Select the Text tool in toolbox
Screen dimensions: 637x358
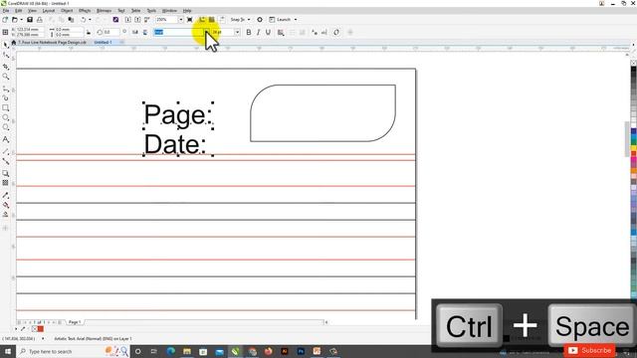click(6, 139)
